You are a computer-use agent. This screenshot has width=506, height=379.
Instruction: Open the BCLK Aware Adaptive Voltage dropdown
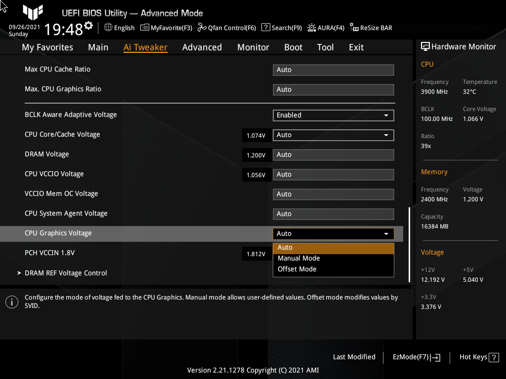[x=333, y=115]
